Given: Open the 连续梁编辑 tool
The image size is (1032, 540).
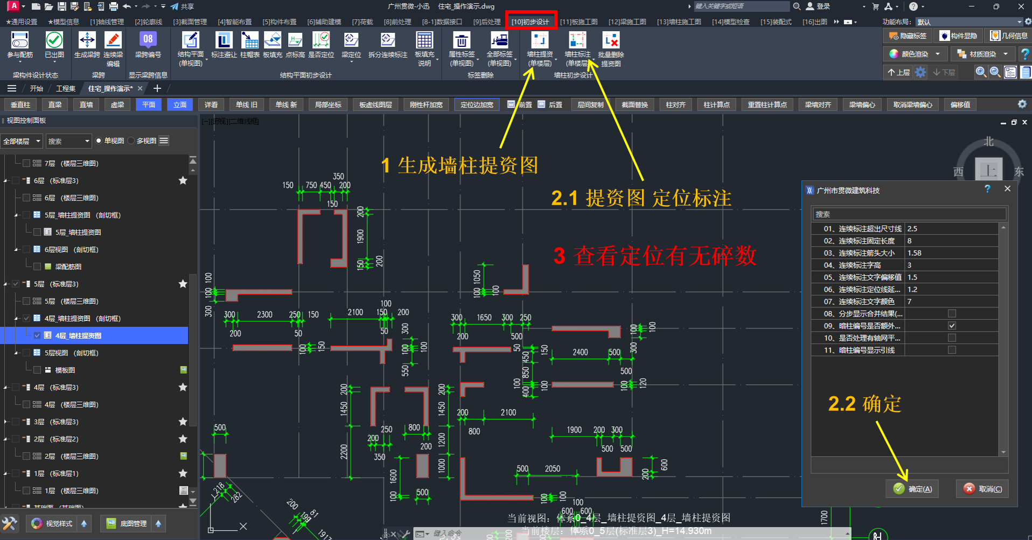Looking at the screenshot, I should click(x=113, y=40).
